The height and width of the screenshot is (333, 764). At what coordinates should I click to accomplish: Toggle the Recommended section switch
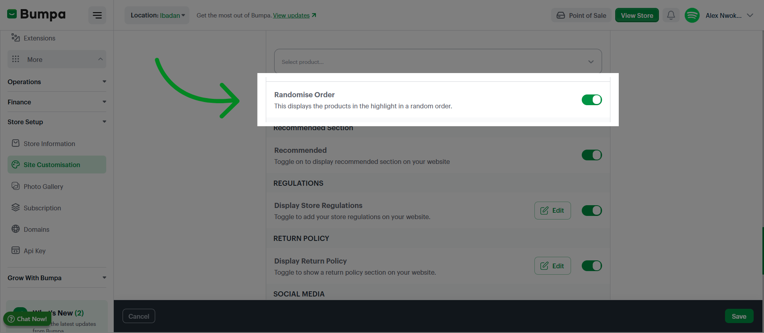click(x=592, y=155)
